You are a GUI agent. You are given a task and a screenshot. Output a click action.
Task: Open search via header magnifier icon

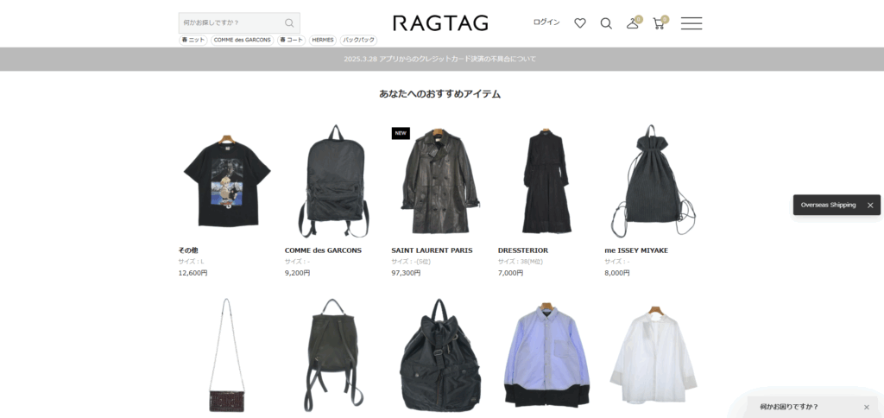[x=606, y=23]
